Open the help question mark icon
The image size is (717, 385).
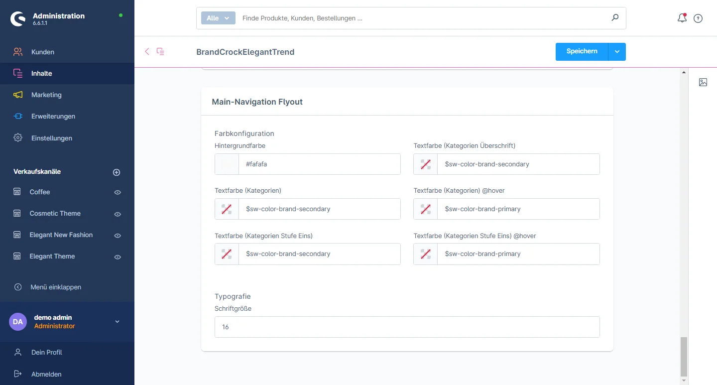tap(698, 18)
